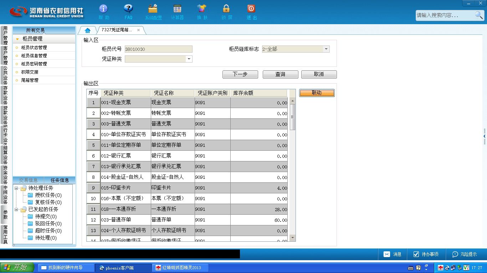Screen dimensions: 487x273
Task: Click the search magnifier icon
Action: [479, 15]
